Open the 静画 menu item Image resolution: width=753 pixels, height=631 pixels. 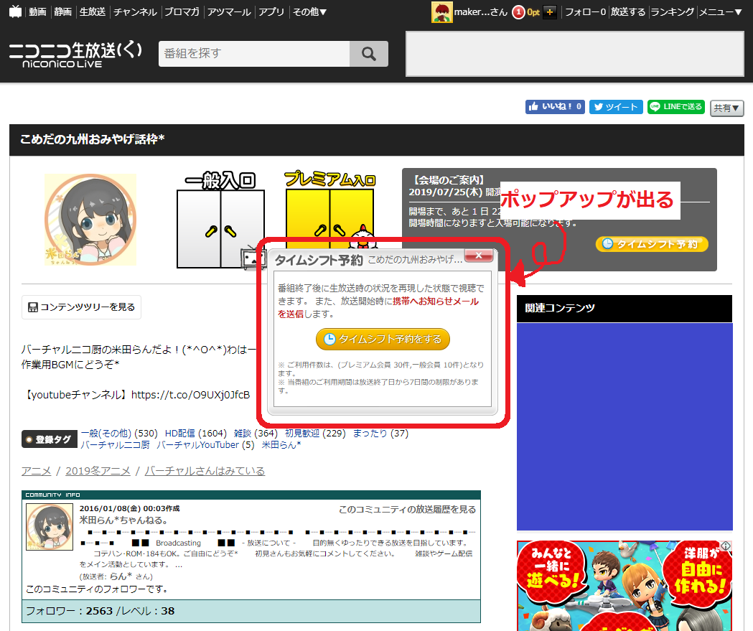tap(63, 12)
